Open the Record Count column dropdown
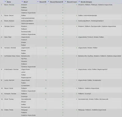The image size is (122, 117). [66, 2]
